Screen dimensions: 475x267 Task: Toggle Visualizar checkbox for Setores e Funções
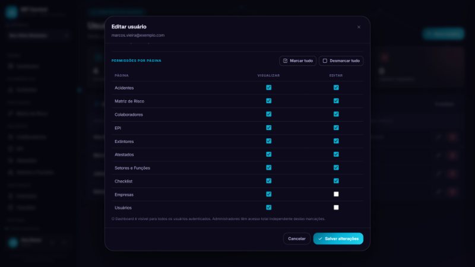(x=269, y=167)
